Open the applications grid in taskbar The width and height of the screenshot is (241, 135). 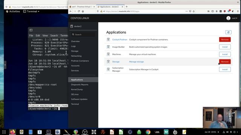click(x=4, y=132)
